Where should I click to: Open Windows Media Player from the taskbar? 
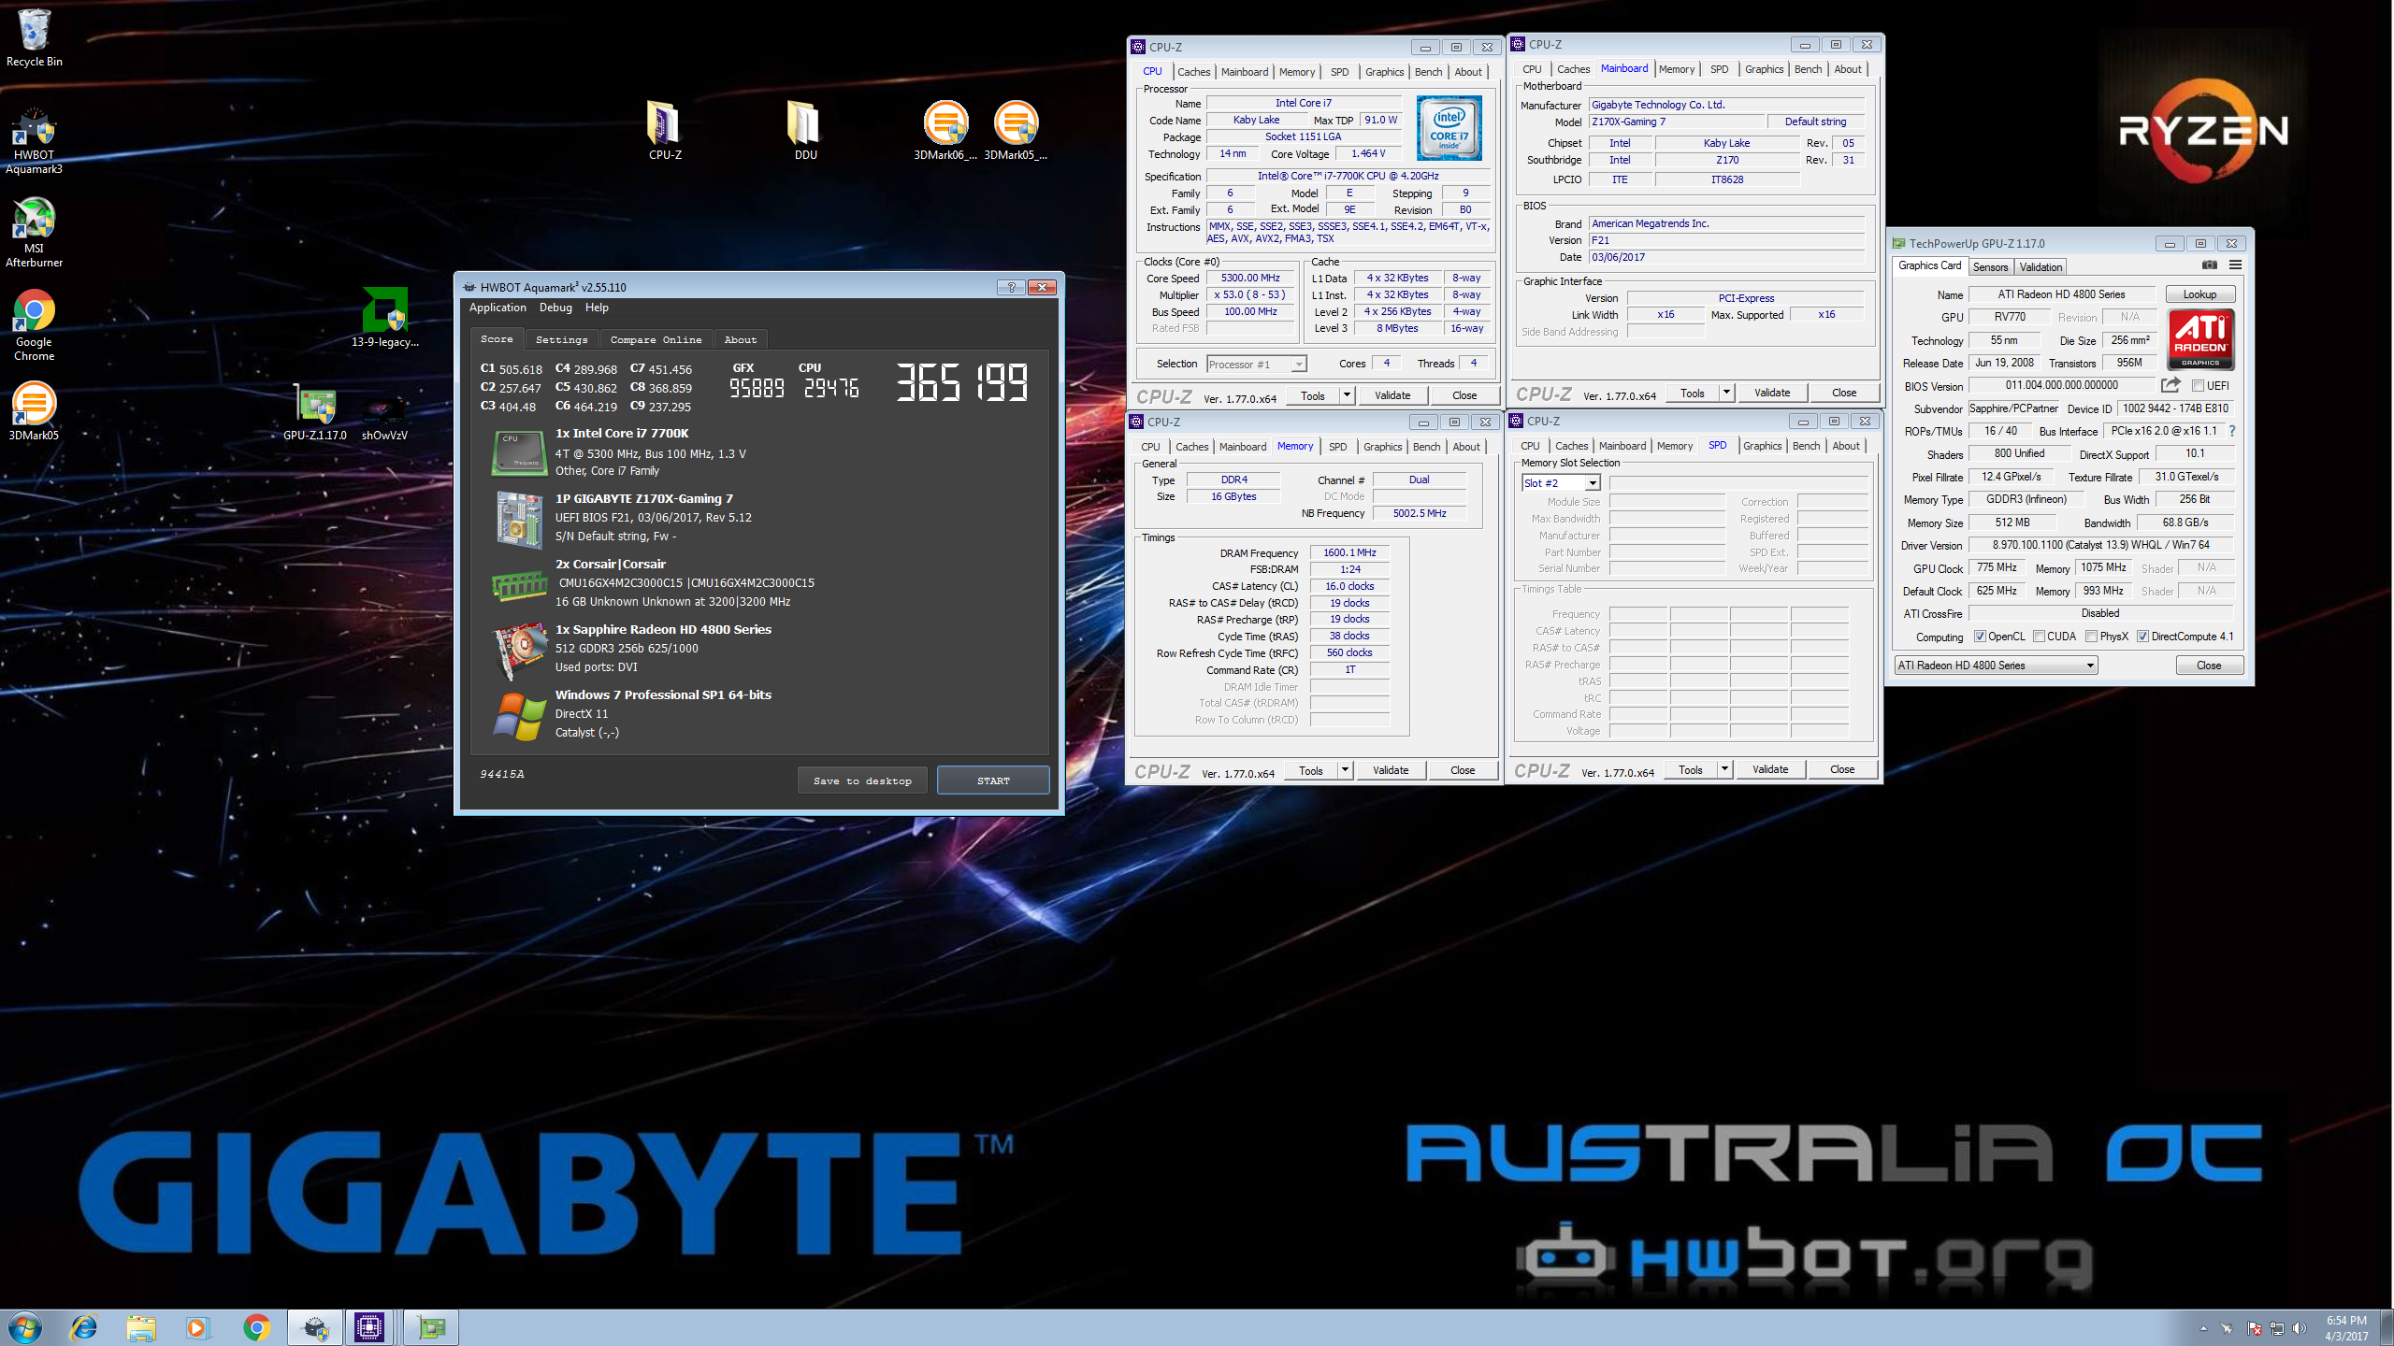coord(196,1327)
